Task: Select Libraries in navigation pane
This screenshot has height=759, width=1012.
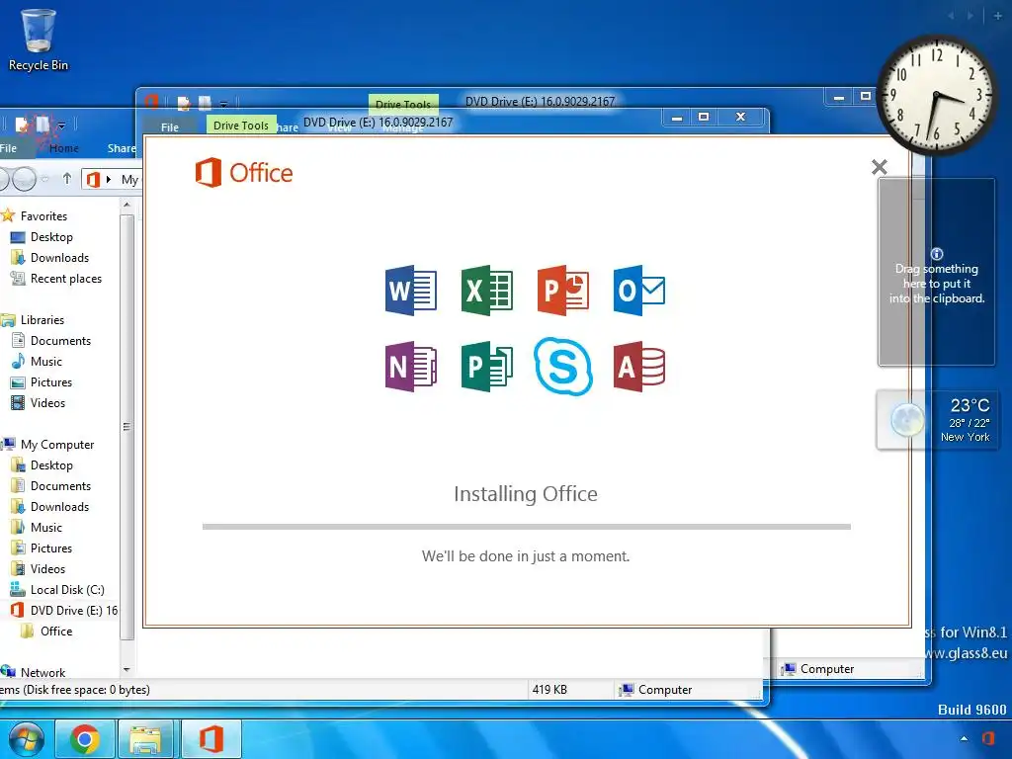Action: [33, 319]
